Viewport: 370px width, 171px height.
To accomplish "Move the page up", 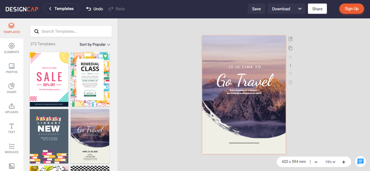I will tap(291, 57).
